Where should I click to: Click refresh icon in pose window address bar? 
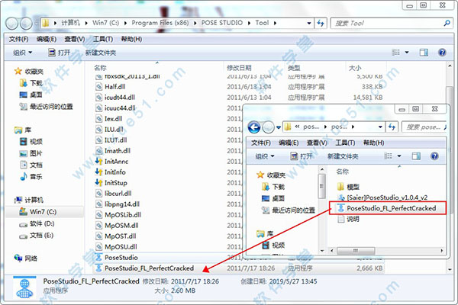pyautogui.click(x=392, y=127)
